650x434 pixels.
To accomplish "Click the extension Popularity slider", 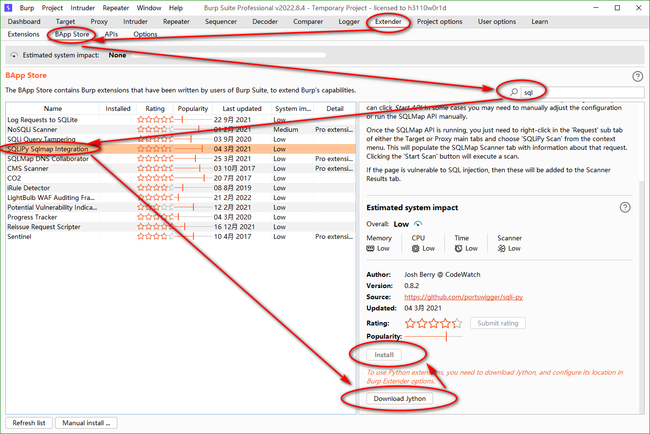I will (x=434, y=336).
